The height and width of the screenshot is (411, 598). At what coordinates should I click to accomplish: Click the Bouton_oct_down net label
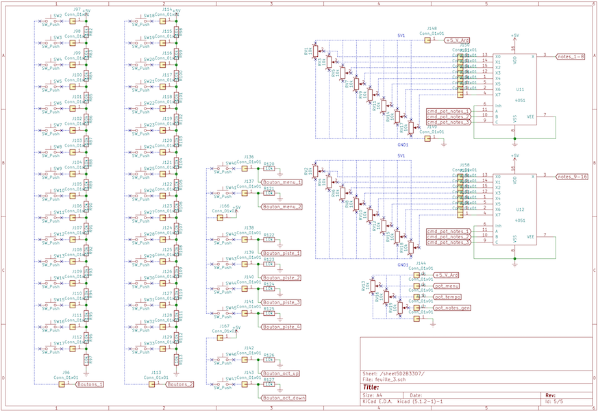pyautogui.click(x=284, y=397)
